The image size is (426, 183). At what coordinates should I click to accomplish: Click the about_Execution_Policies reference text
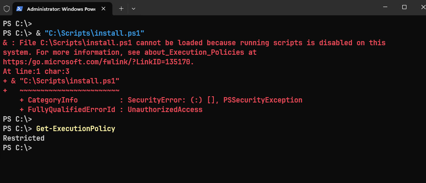[x=194, y=52]
